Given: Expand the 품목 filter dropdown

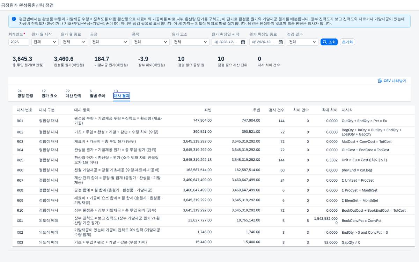Looking at the screenshot, I should tap(150, 42).
